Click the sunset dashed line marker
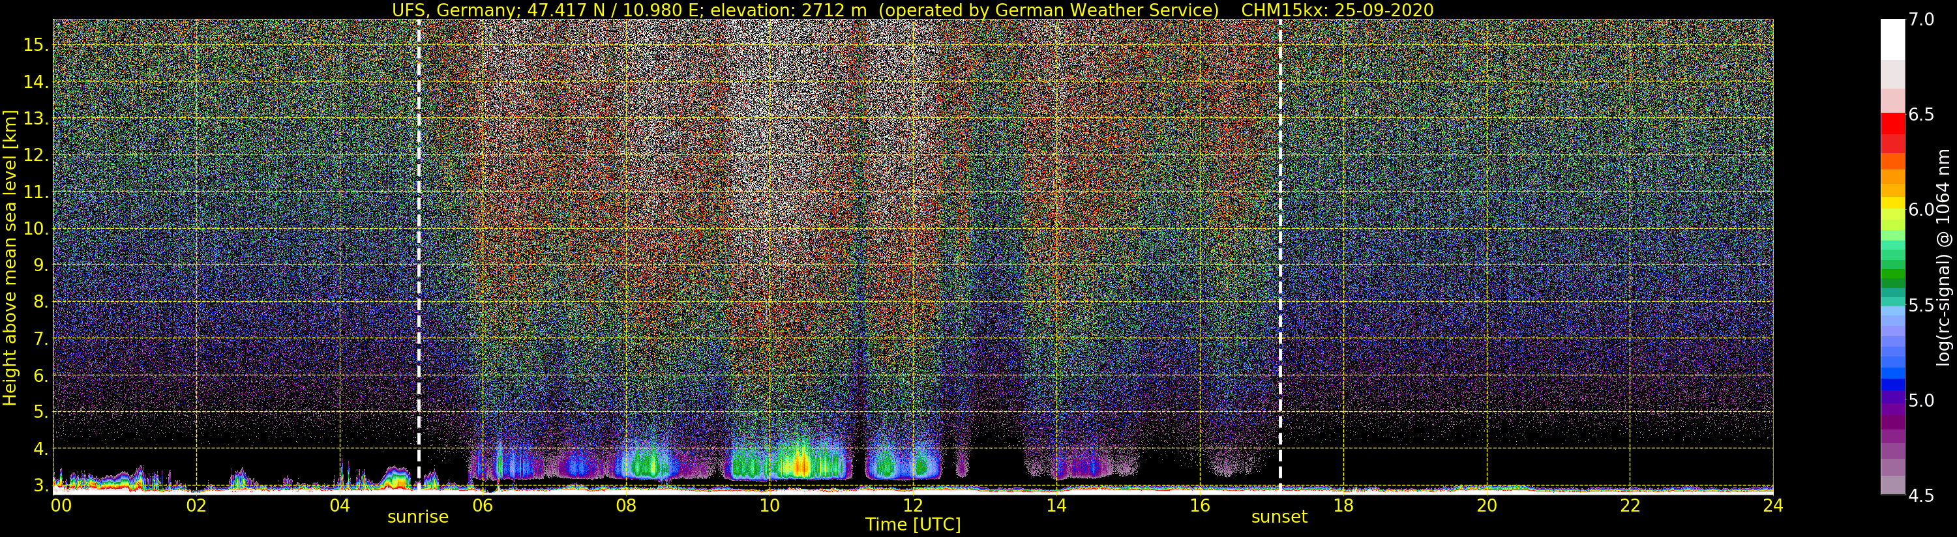The image size is (1957, 537). coord(1280,255)
